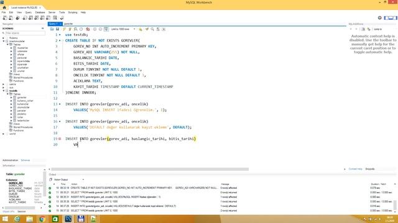Viewport: 398px width, 223px height.
Task: Open the Limit to 1000 rows dropdown
Action: tap(123, 29)
